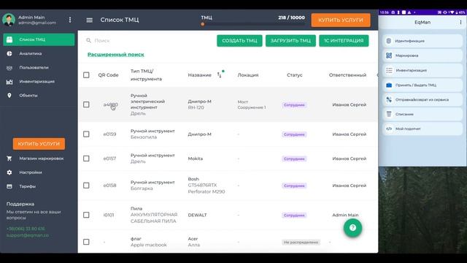Click the Ответственный column header

347,75
